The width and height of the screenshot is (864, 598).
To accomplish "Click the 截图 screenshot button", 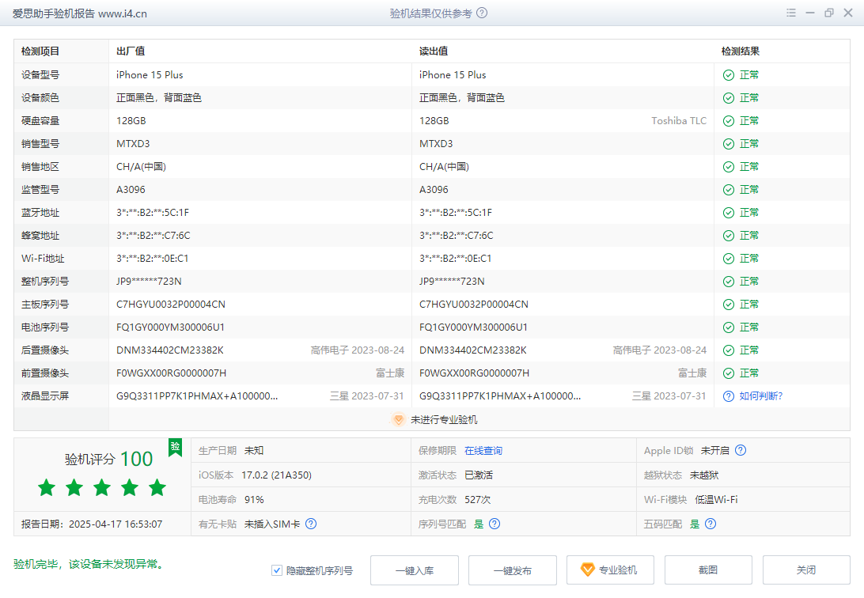I will (708, 570).
